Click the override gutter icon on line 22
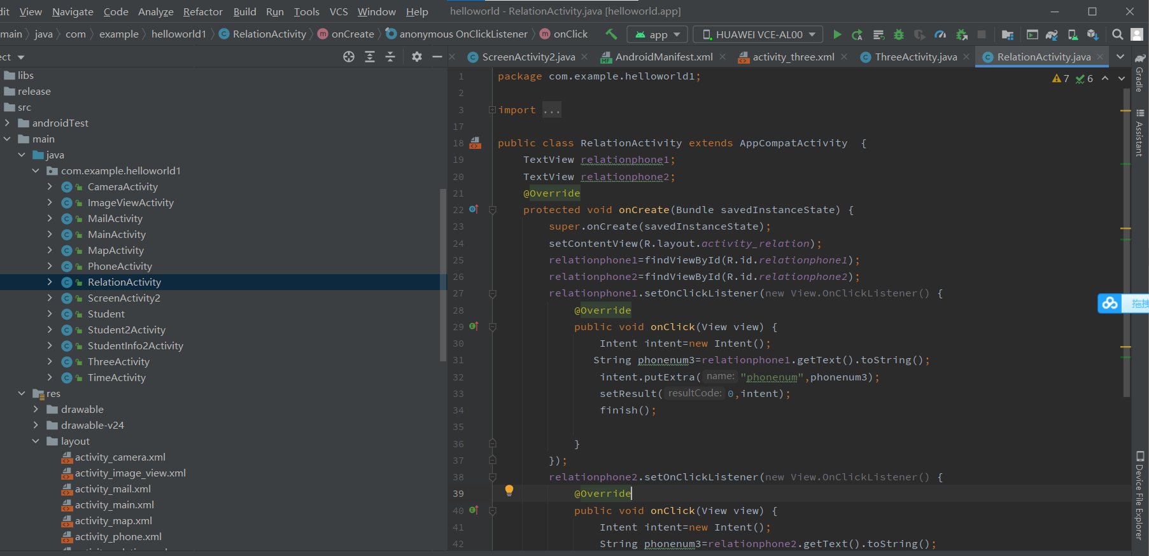The height and width of the screenshot is (556, 1149). point(474,209)
